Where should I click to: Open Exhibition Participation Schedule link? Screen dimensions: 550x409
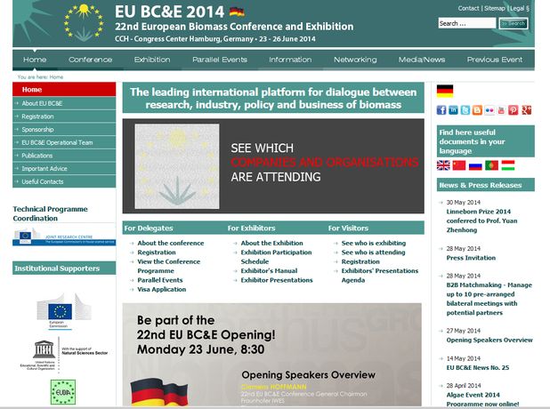276,257
